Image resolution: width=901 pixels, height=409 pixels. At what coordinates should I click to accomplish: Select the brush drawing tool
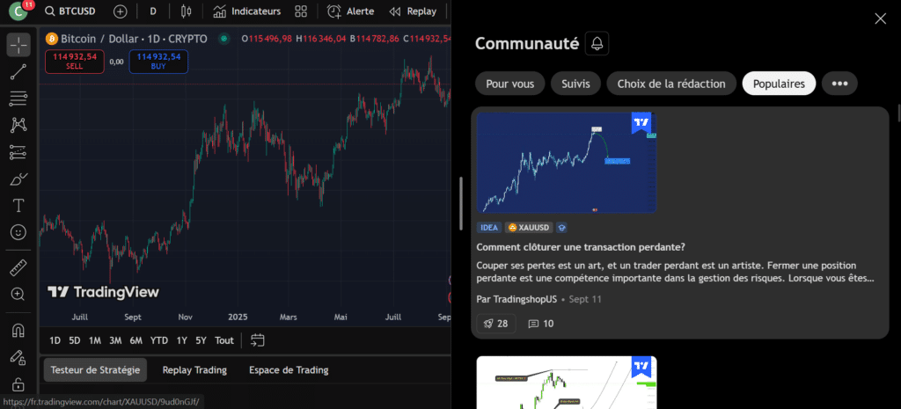point(18,179)
